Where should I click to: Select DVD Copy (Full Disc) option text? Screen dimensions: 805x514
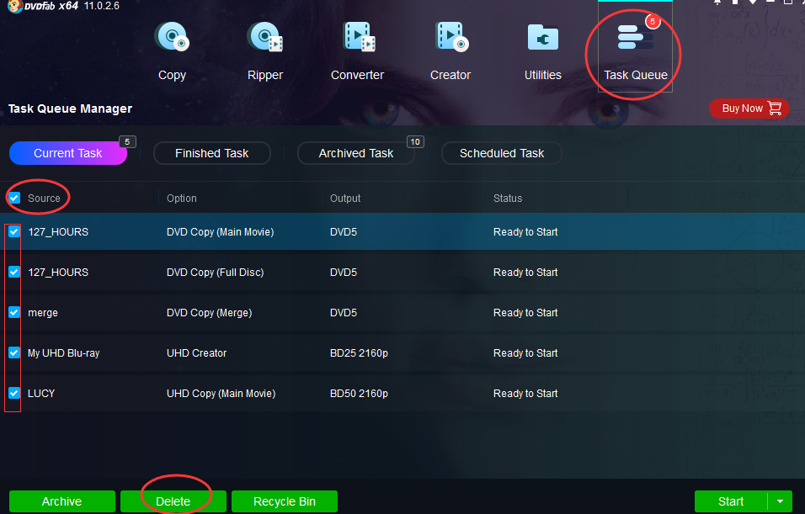click(x=215, y=273)
